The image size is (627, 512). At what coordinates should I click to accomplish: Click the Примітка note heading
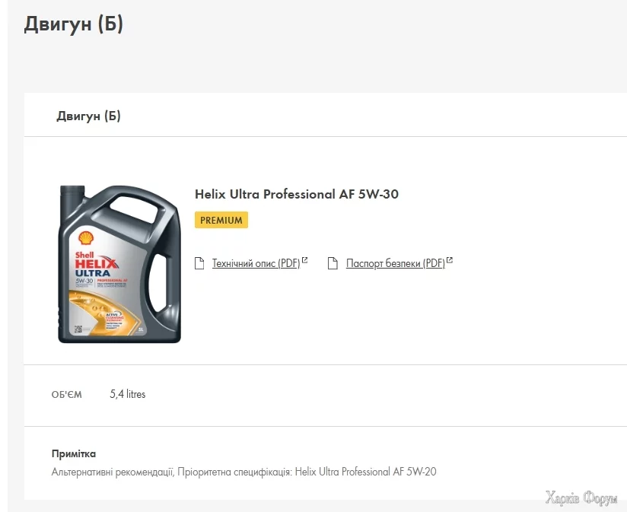74,454
